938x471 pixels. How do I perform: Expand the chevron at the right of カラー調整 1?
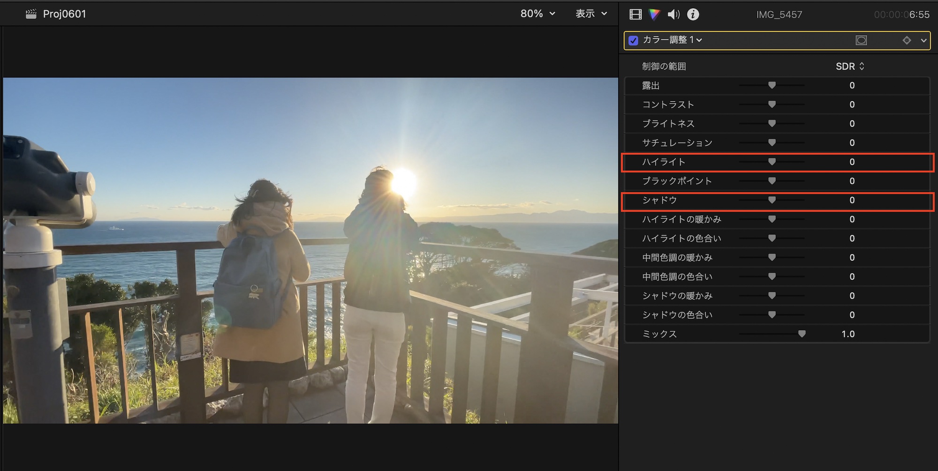[923, 40]
